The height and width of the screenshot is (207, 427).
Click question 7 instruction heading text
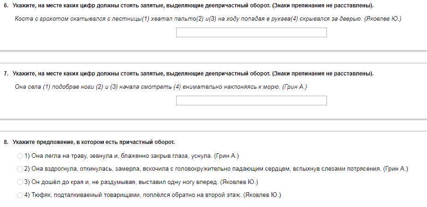coord(193,74)
